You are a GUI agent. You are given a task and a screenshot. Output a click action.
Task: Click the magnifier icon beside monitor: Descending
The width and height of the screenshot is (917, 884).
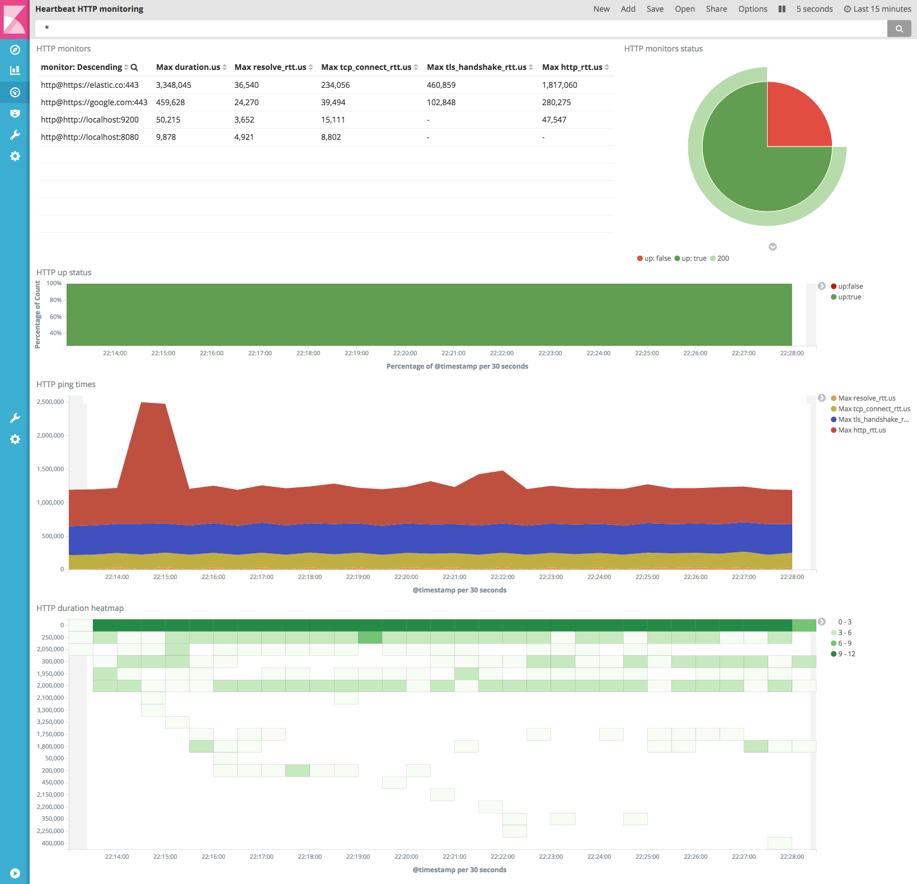pyautogui.click(x=134, y=67)
